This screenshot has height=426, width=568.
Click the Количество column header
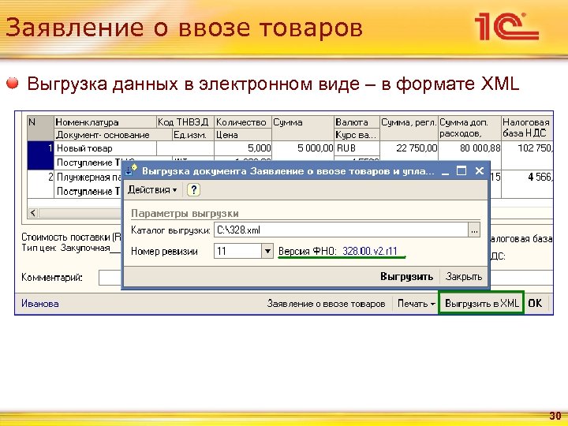click(x=243, y=122)
